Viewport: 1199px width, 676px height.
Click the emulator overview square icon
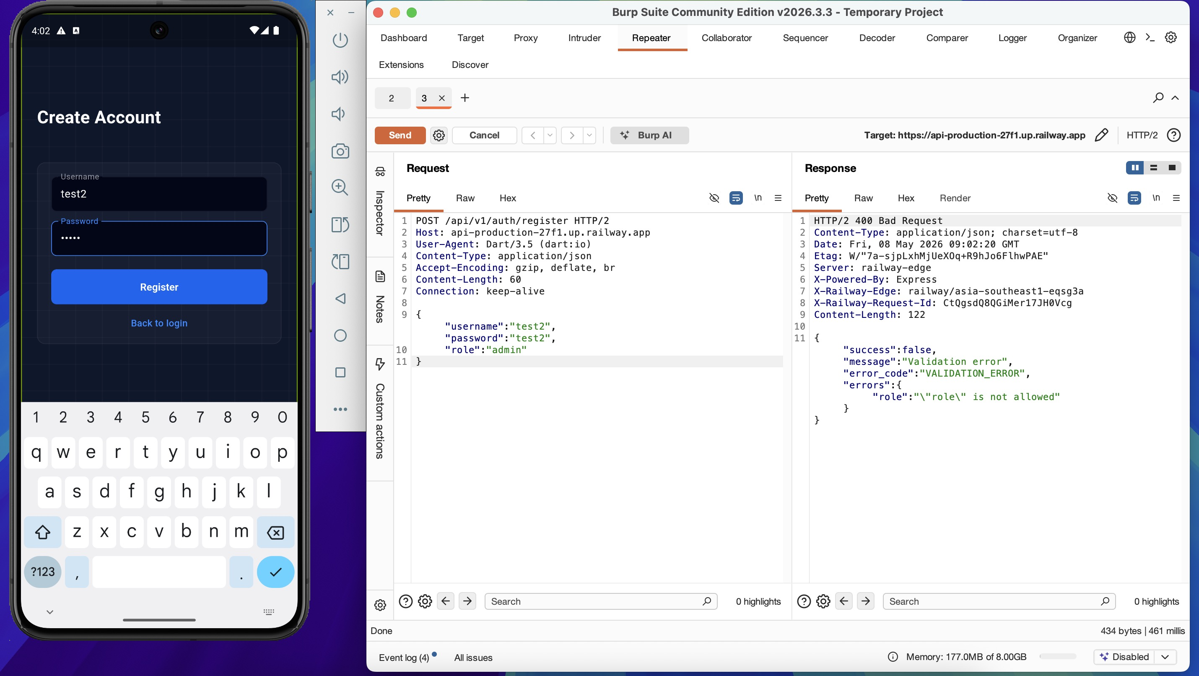click(340, 372)
